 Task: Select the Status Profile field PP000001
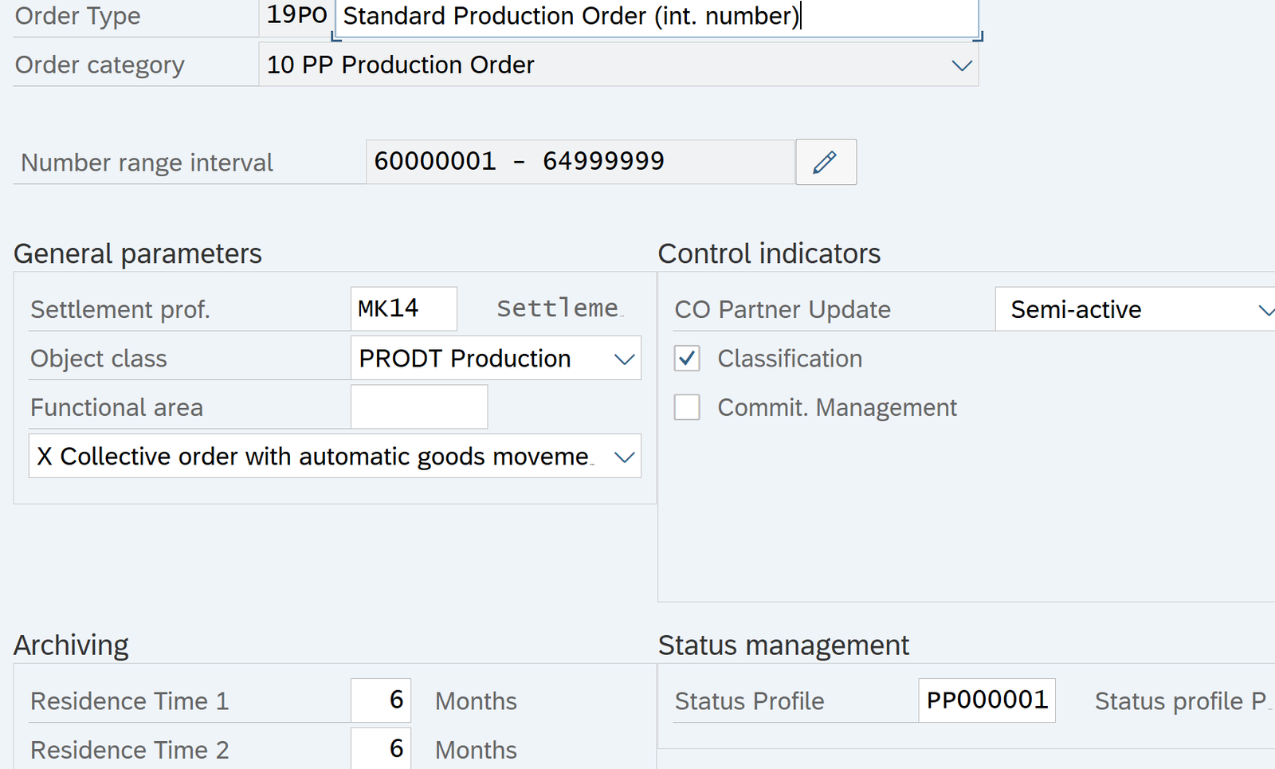coord(987,700)
